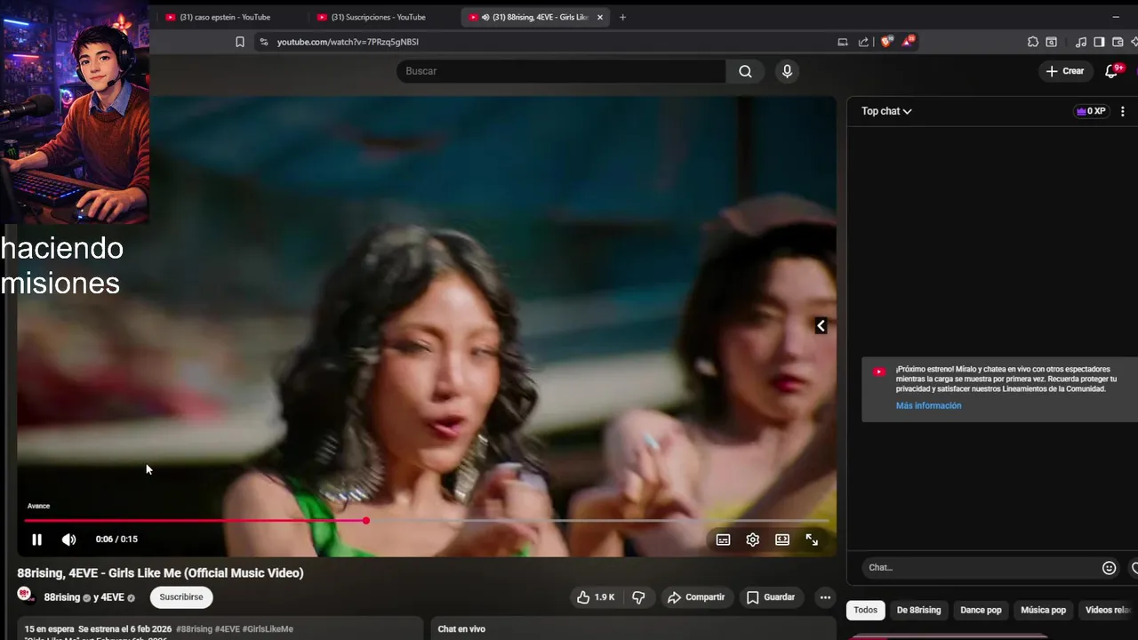Expand the Top chat dropdown
Viewport: 1138px width, 640px height.
click(886, 111)
